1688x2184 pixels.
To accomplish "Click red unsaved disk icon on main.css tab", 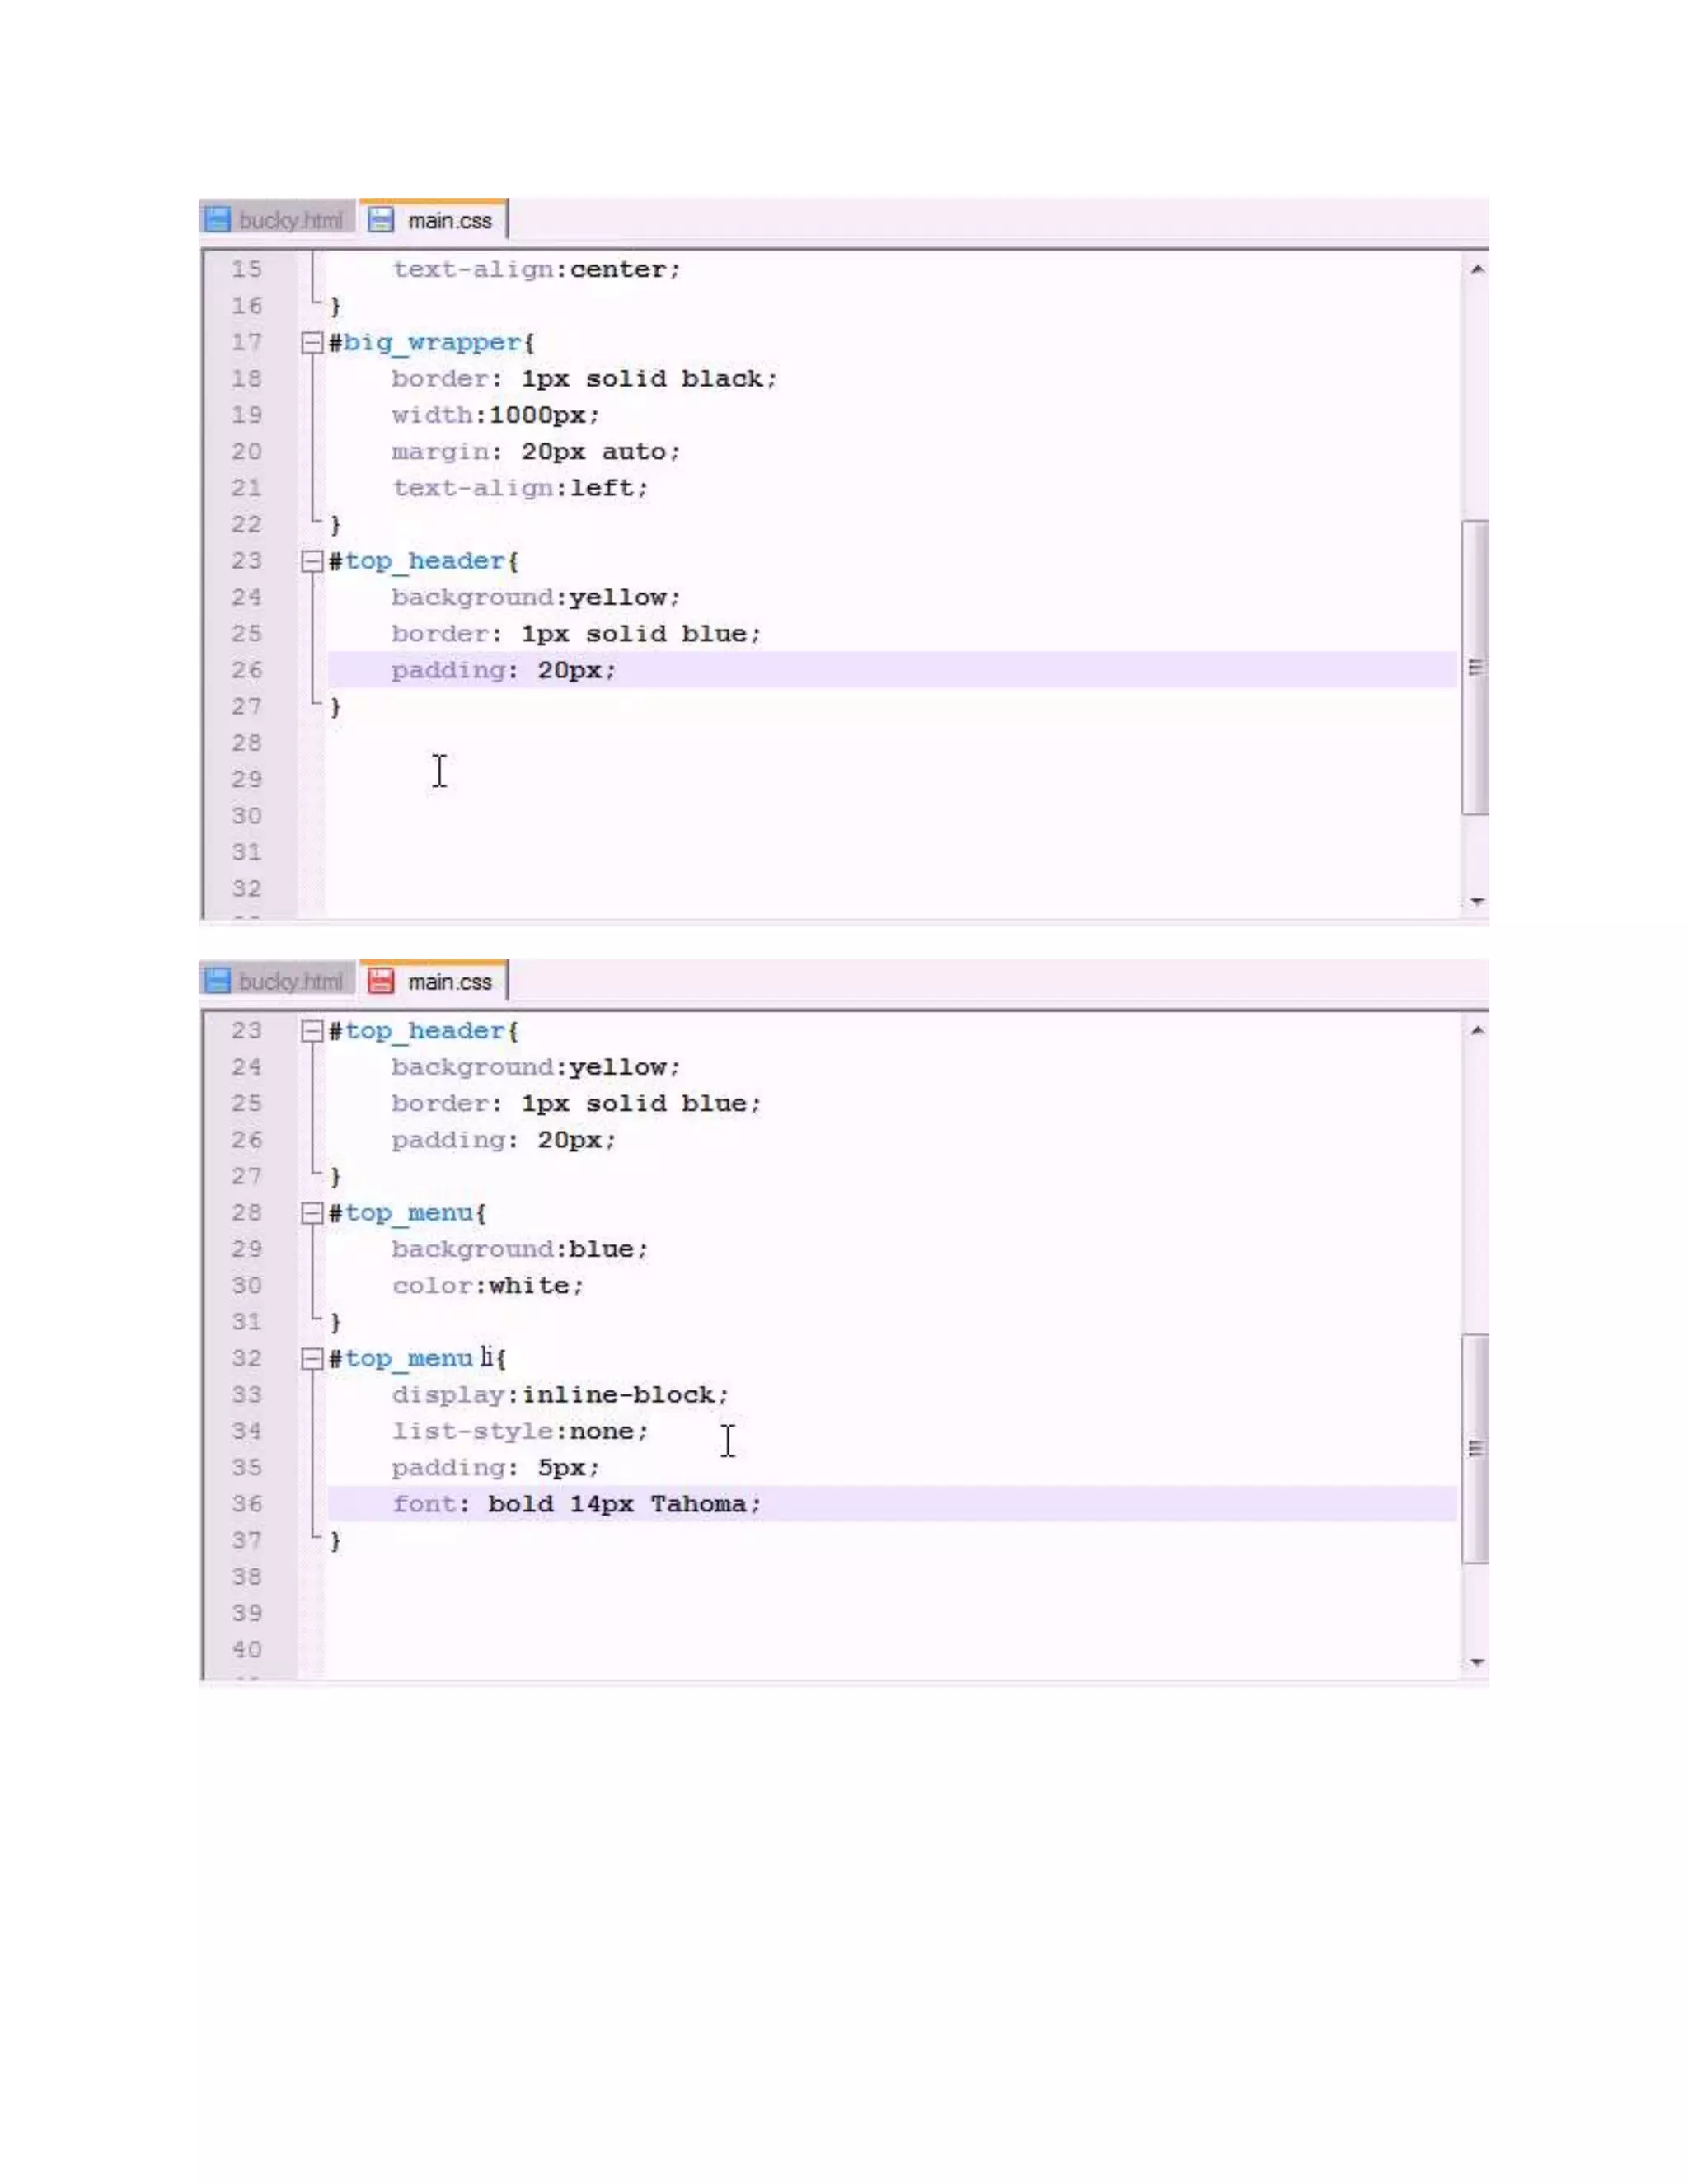I will pyautogui.click(x=380, y=981).
